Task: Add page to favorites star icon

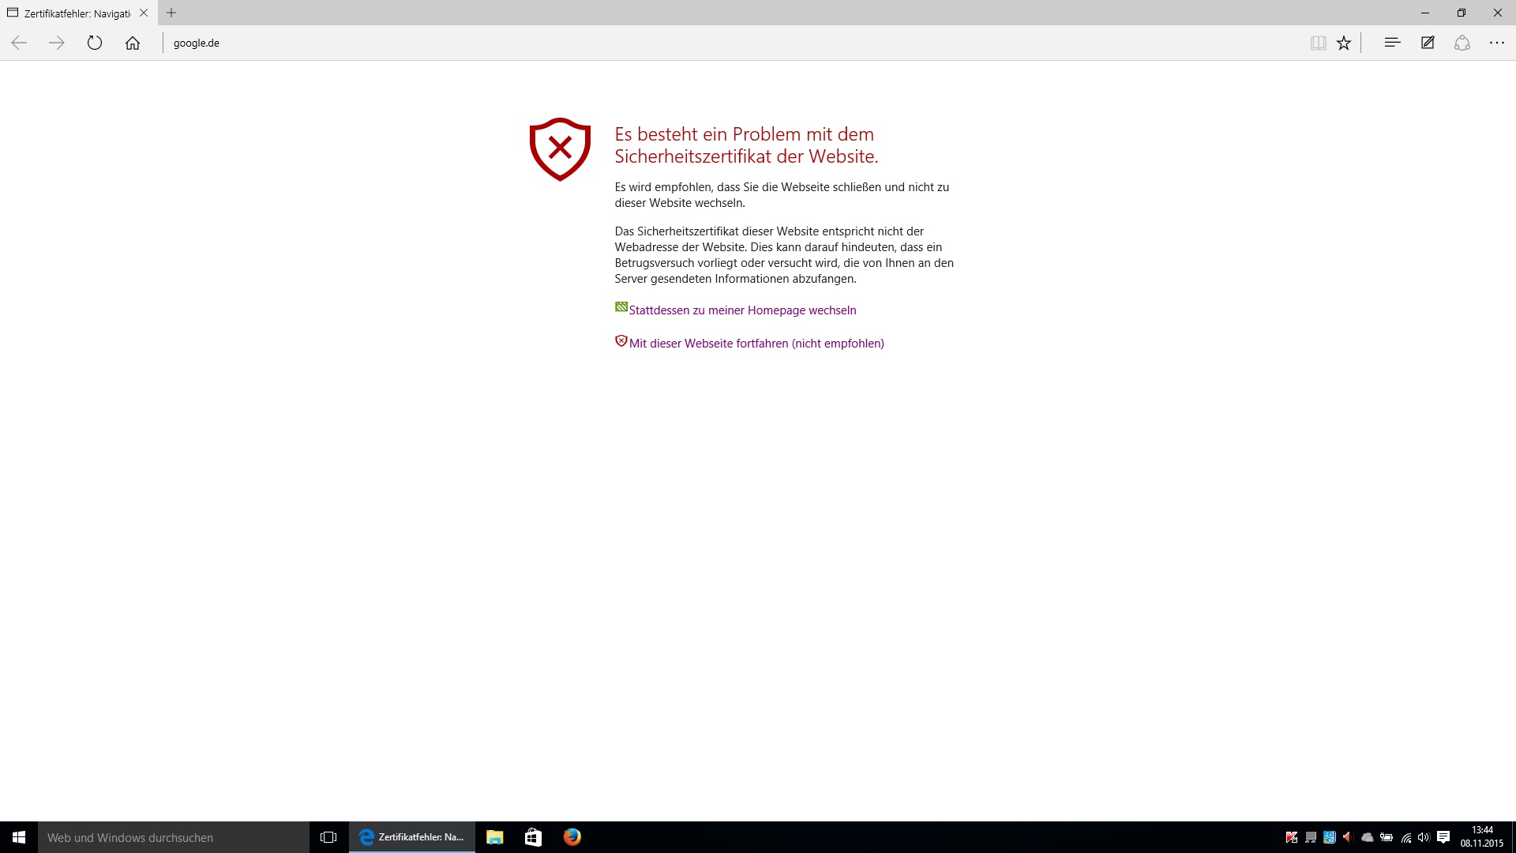Action: [x=1344, y=43]
